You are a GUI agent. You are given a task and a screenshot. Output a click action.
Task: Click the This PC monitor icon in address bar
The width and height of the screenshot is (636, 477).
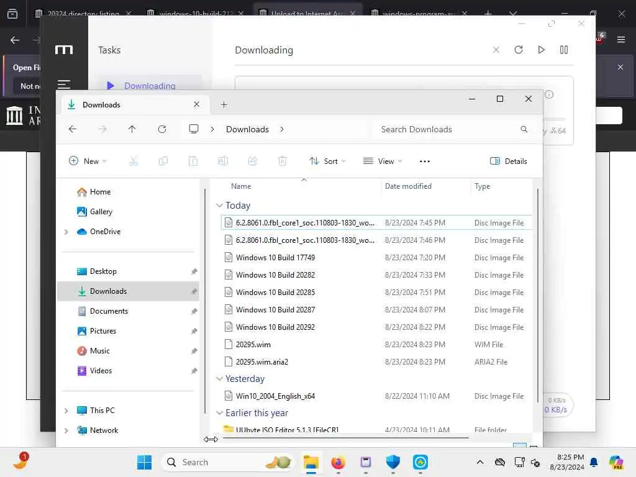tap(194, 129)
